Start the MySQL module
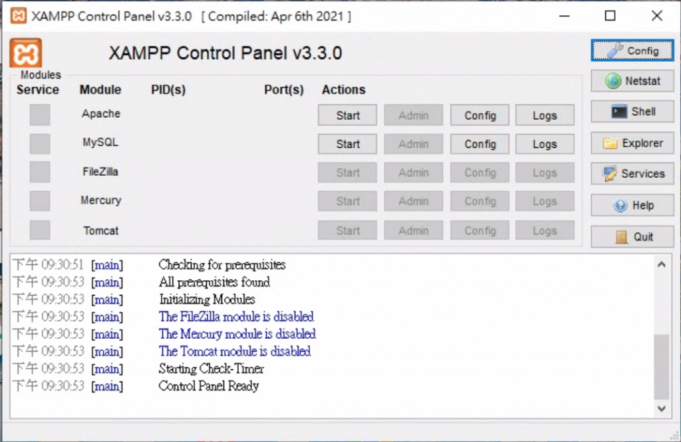 point(347,144)
